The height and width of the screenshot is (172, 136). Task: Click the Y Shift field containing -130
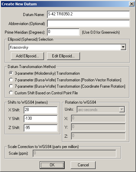click(41, 119)
